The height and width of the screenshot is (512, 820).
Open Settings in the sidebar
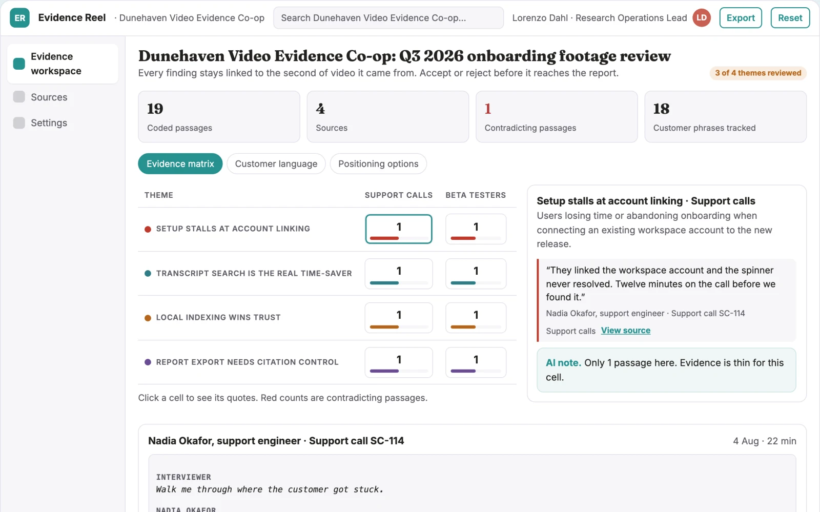click(x=63, y=123)
